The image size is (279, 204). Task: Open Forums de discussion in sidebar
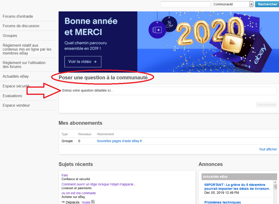(x=21, y=26)
